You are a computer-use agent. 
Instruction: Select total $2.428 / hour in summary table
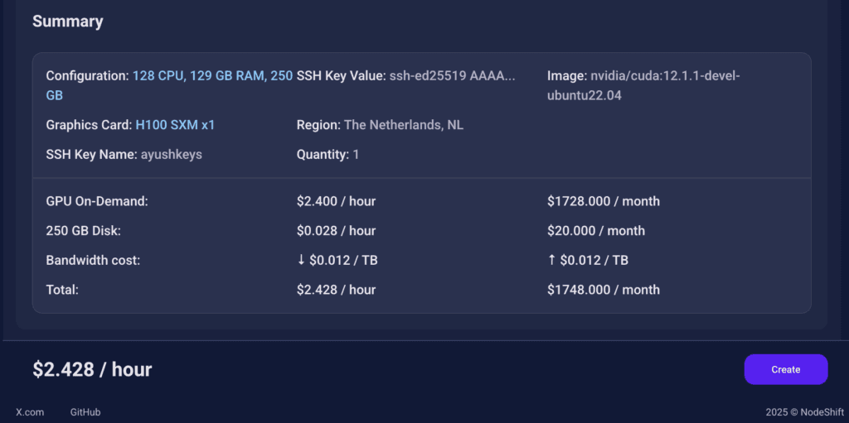(337, 290)
